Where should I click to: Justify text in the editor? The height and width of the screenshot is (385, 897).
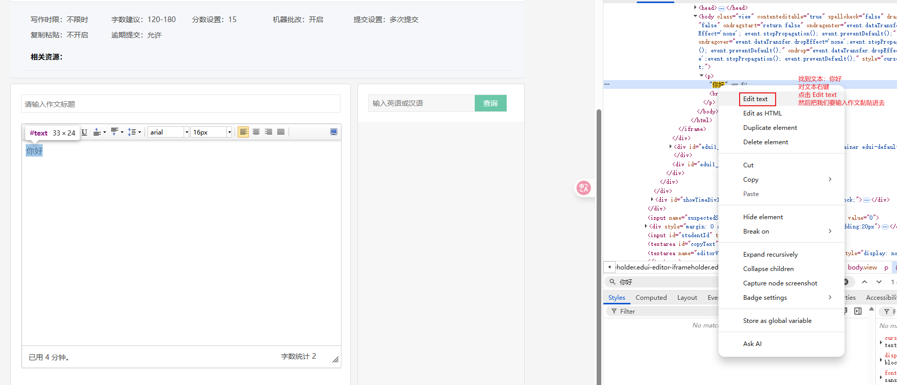[x=281, y=132]
